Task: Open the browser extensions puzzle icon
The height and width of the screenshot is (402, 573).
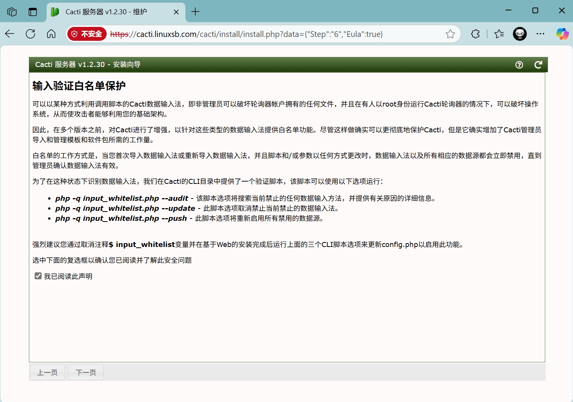Action: pos(476,34)
